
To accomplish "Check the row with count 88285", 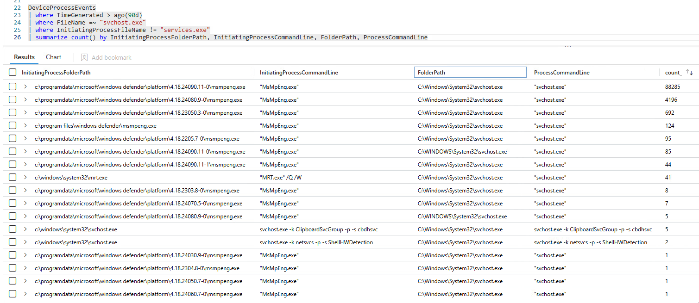I will (13, 87).
